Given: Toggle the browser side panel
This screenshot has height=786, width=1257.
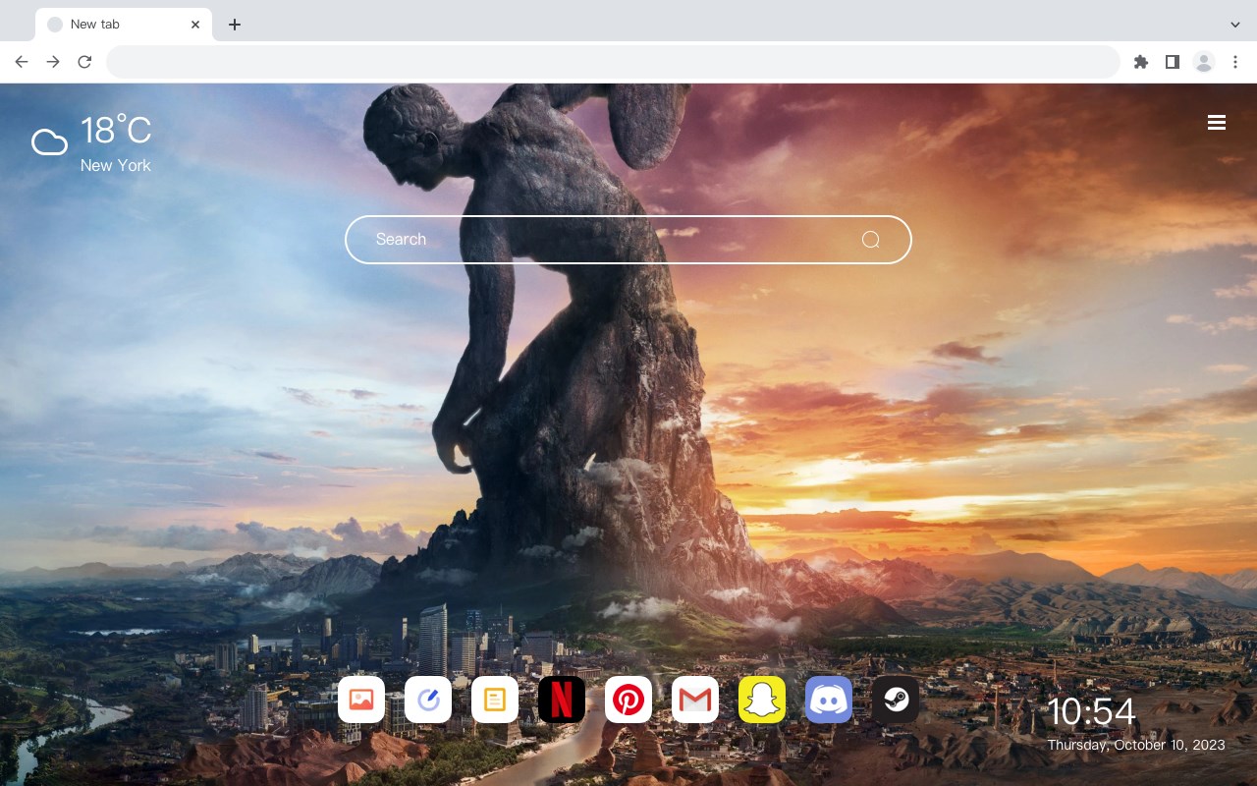Looking at the screenshot, I should (x=1172, y=62).
